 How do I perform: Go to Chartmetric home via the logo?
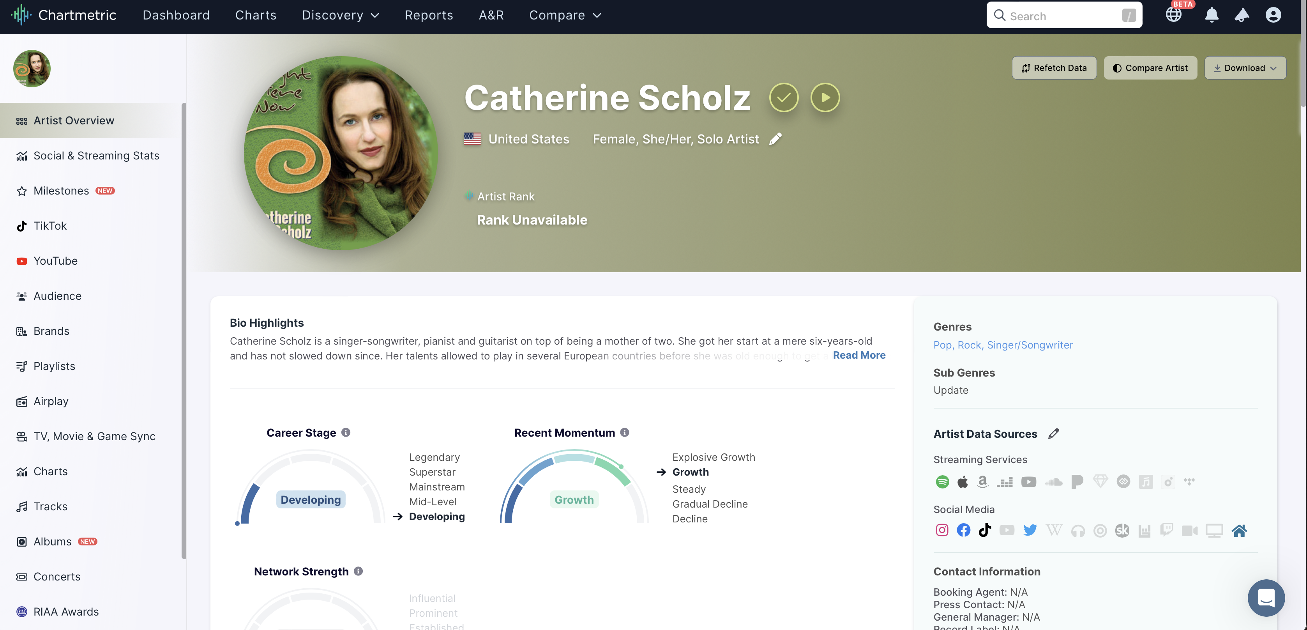(x=64, y=15)
